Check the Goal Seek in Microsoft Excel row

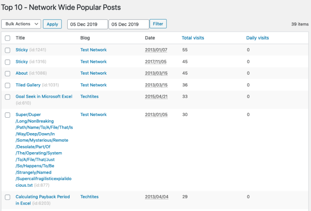click(x=8, y=97)
